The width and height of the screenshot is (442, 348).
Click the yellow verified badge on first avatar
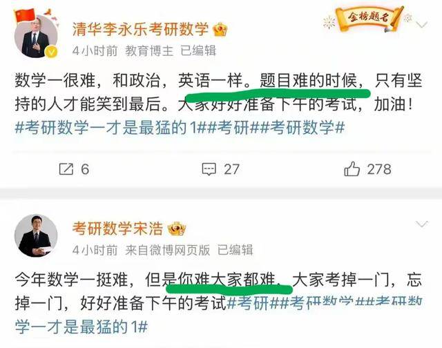[x=52, y=52]
